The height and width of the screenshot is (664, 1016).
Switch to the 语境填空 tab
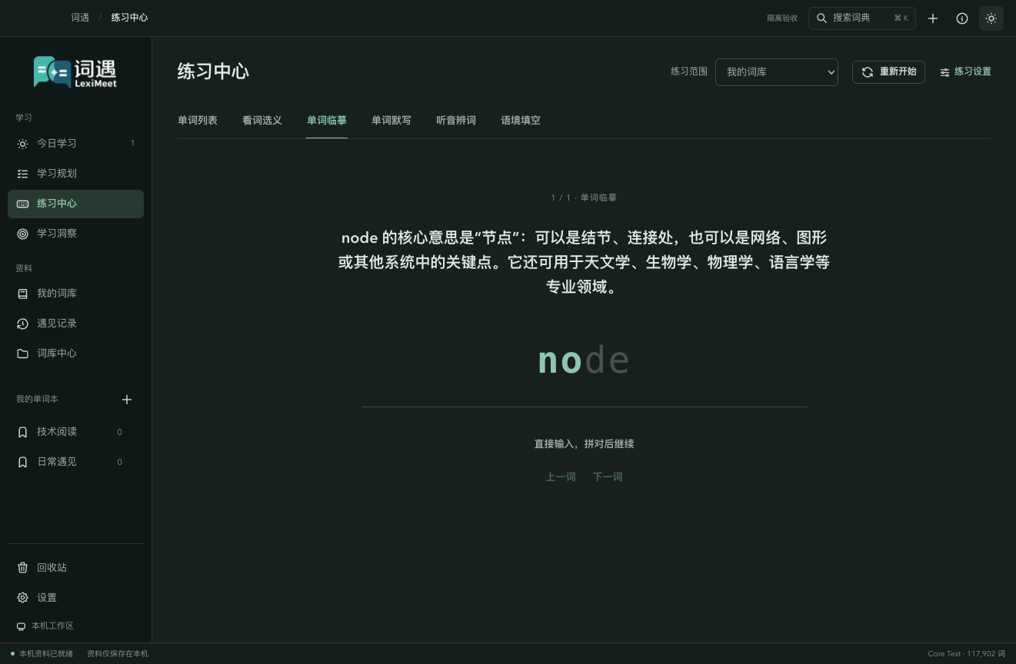click(521, 121)
